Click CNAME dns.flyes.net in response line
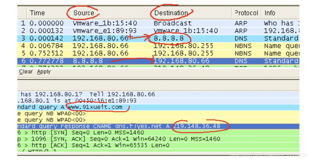This screenshot has height=161, width=310. coord(127,126)
